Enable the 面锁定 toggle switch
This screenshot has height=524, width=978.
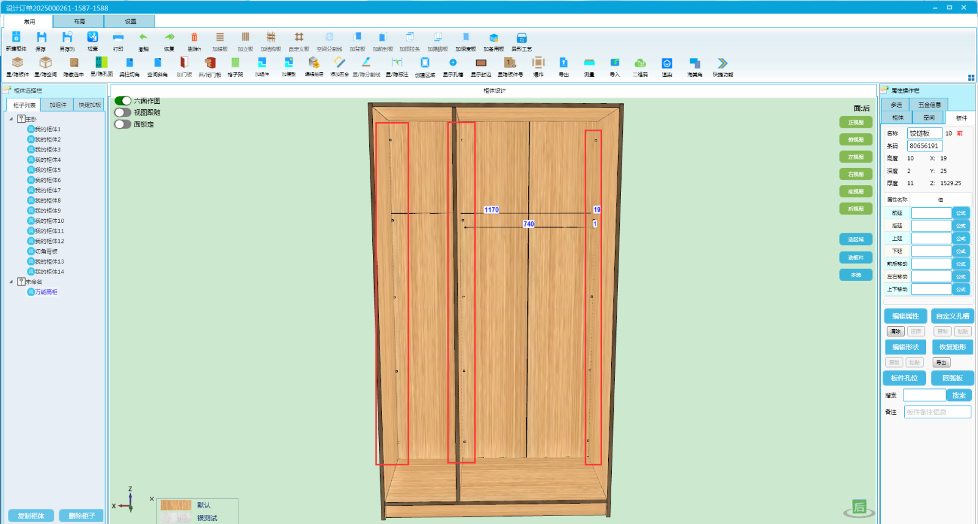coord(123,124)
